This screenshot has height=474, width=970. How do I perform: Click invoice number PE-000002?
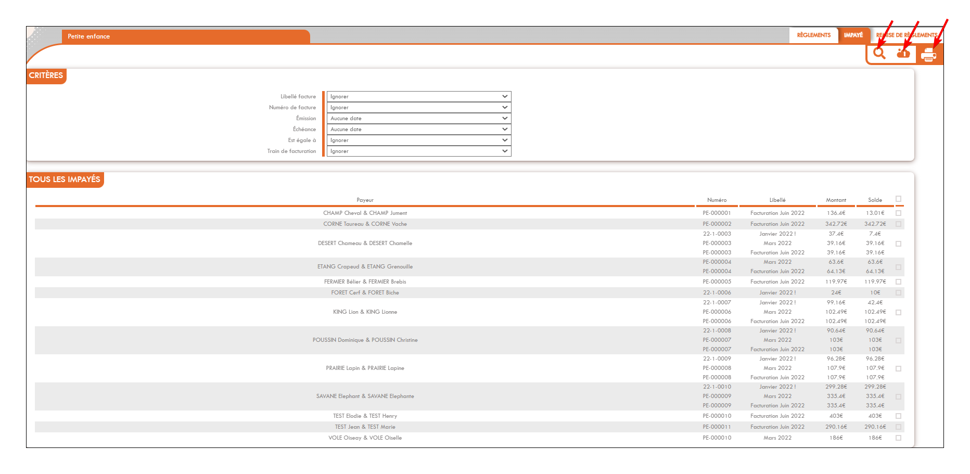pyautogui.click(x=717, y=224)
